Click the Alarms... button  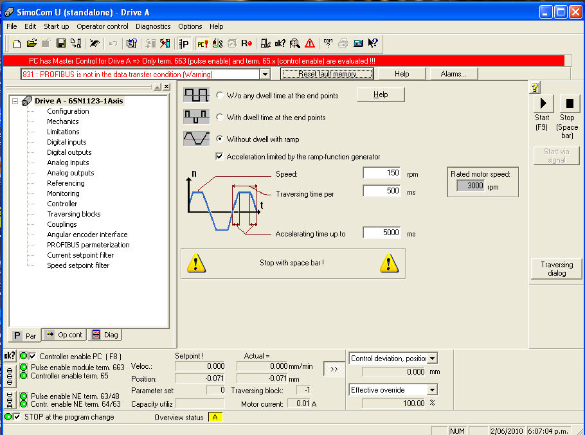pyautogui.click(x=453, y=74)
